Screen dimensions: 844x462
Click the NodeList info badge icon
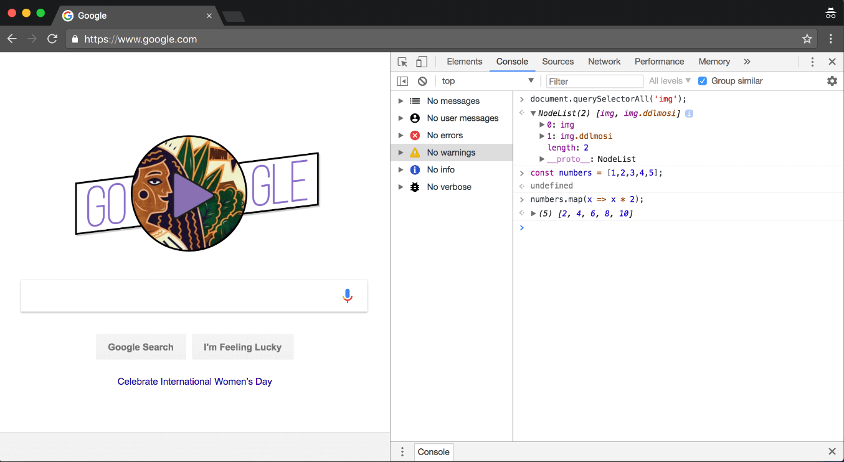click(x=690, y=113)
